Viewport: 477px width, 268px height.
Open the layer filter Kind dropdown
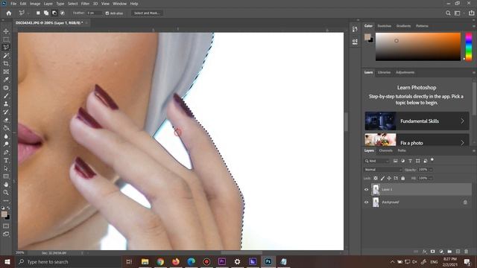pos(376,161)
